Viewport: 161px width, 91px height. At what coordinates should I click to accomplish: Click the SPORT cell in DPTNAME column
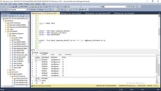(44, 81)
